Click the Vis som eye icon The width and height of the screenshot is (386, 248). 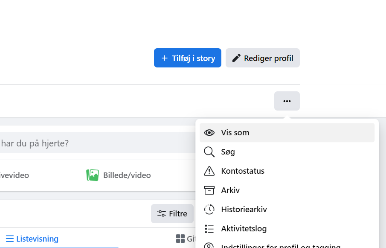(x=209, y=132)
